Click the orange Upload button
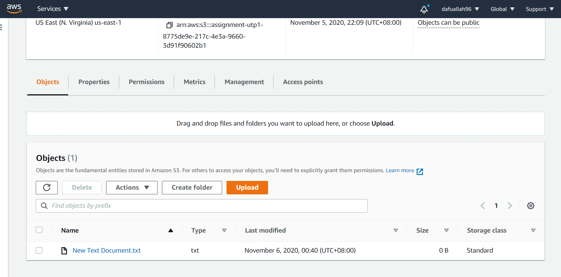The image size is (561, 277). coord(247,187)
